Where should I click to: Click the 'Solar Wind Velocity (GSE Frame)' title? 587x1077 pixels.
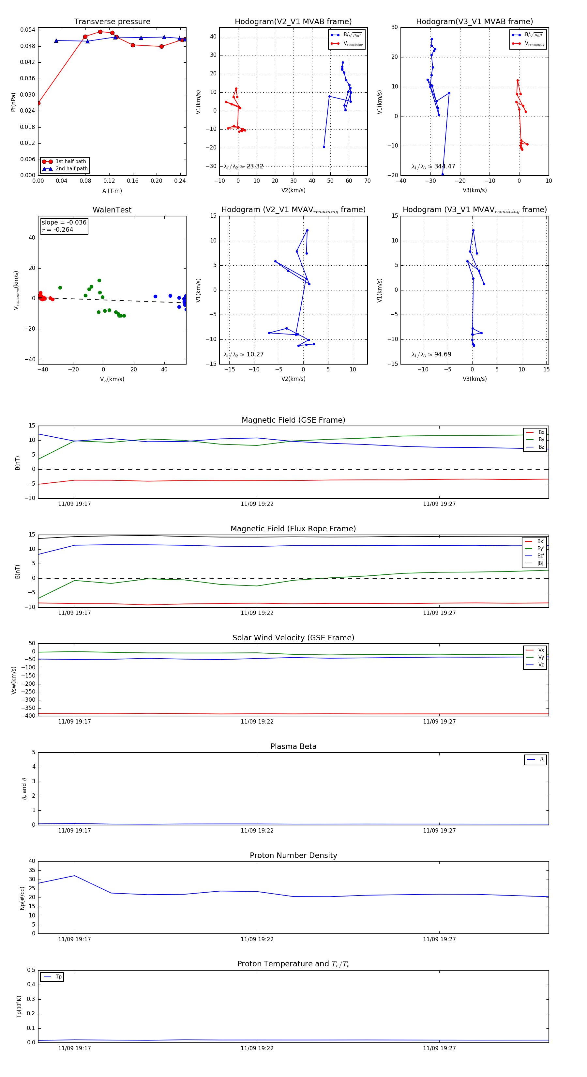pyautogui.click(x=293, y=638)
